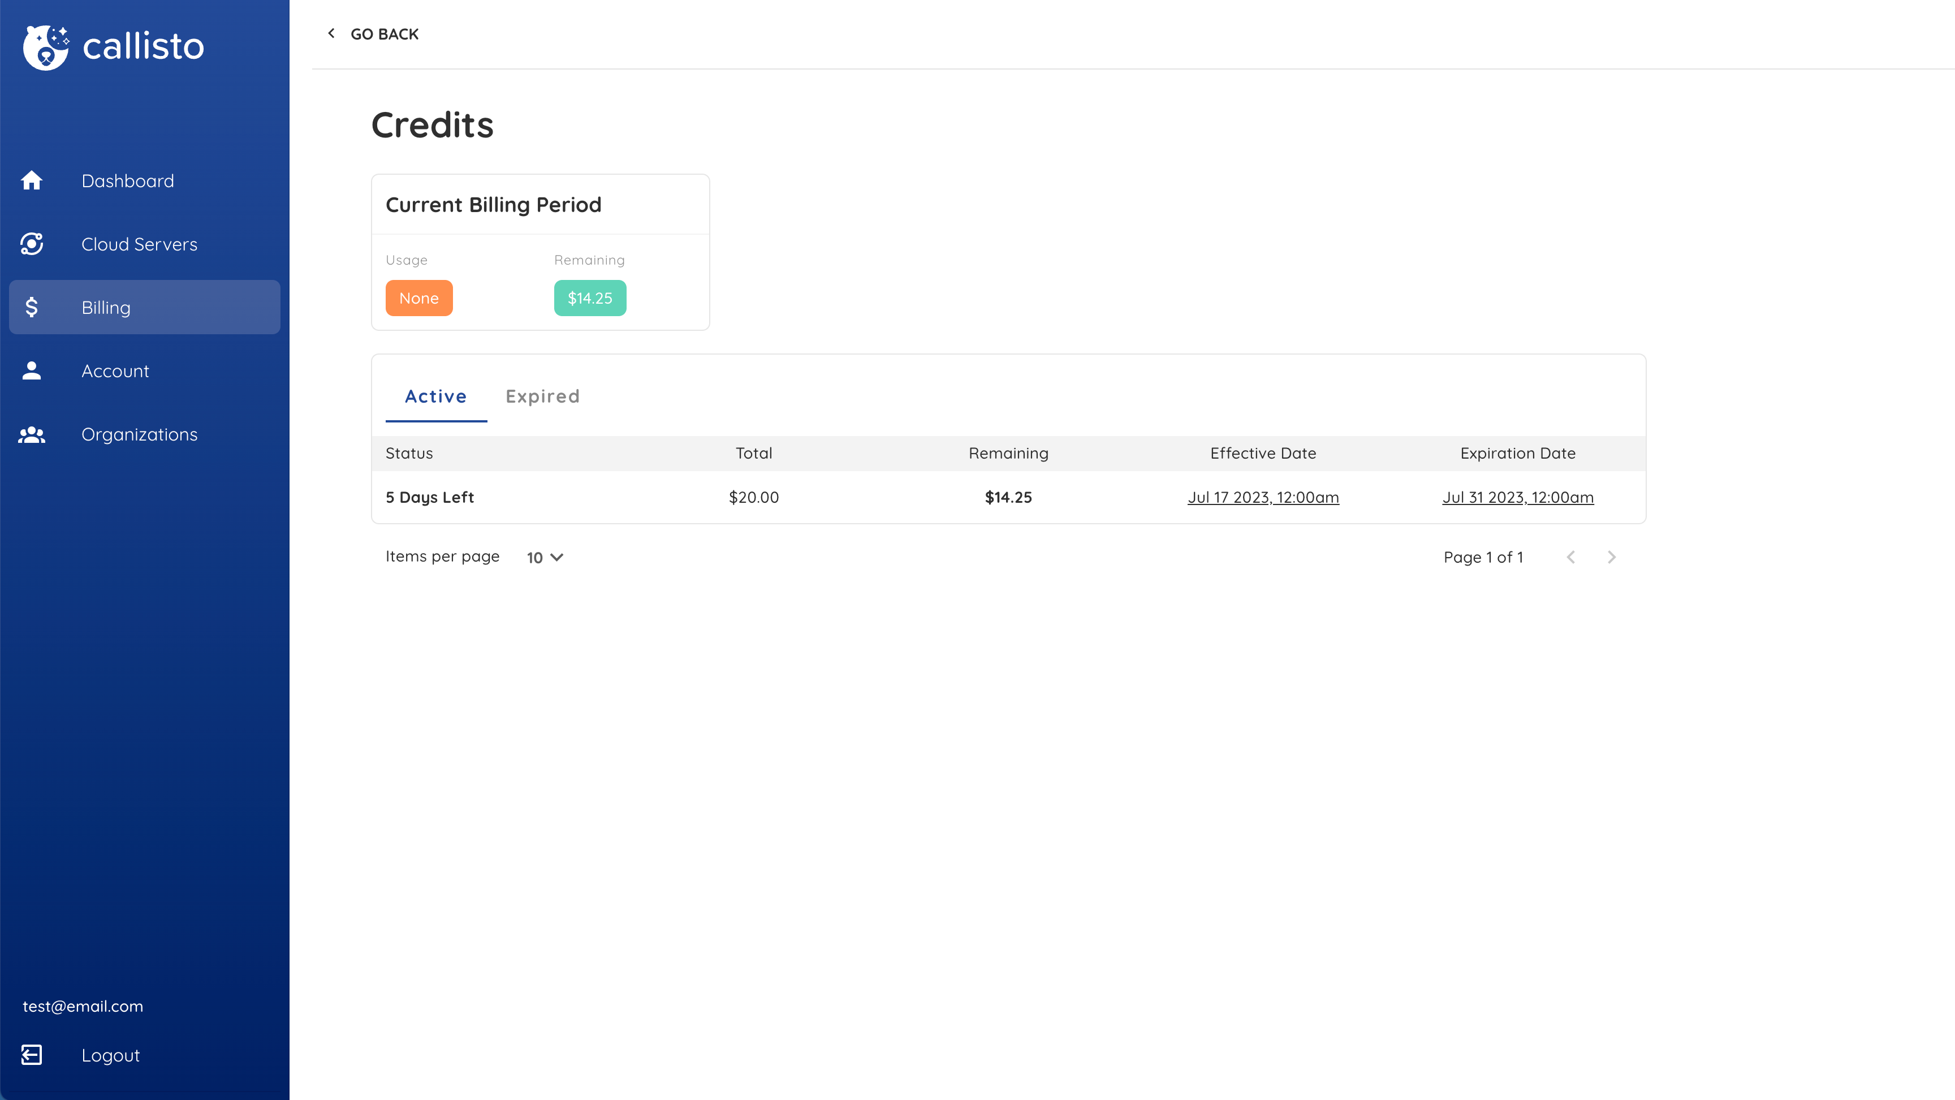Click the Organizations group icon
The height and width of the screenshot is (1100, 1955).
pos(32,434)
